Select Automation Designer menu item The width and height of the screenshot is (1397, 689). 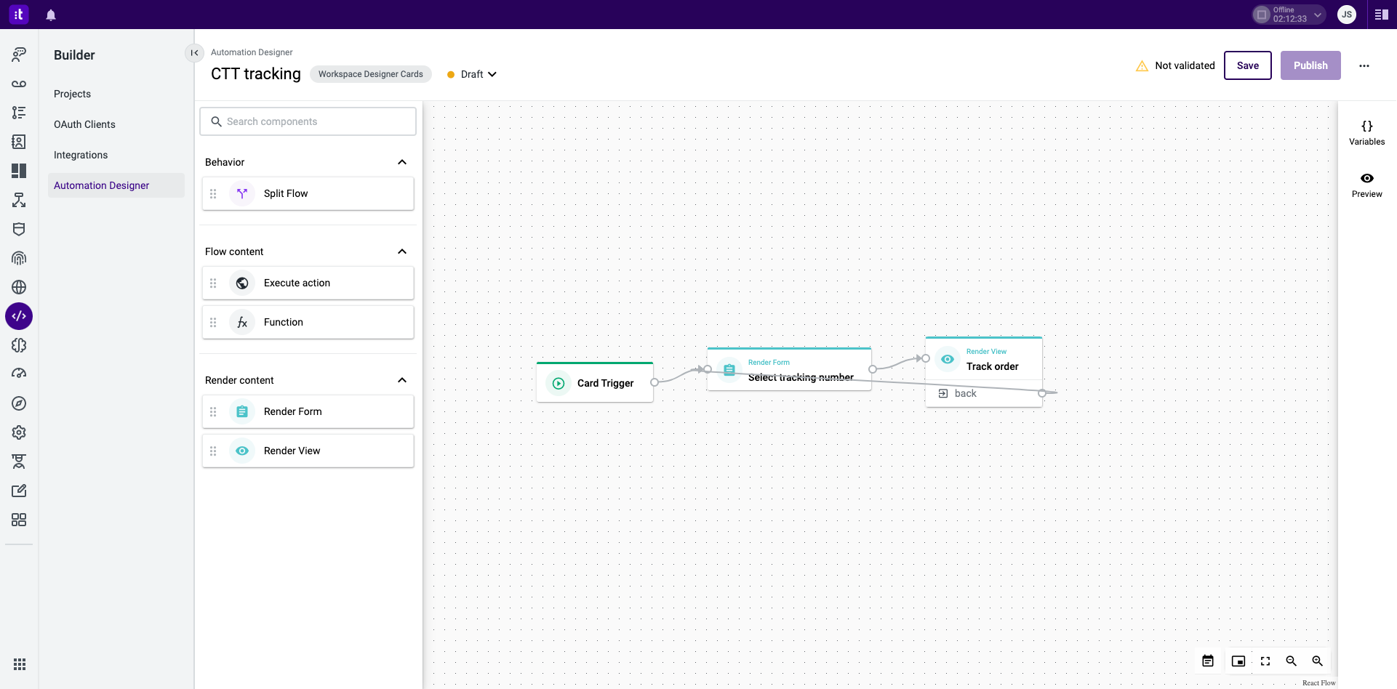[116, 185]
